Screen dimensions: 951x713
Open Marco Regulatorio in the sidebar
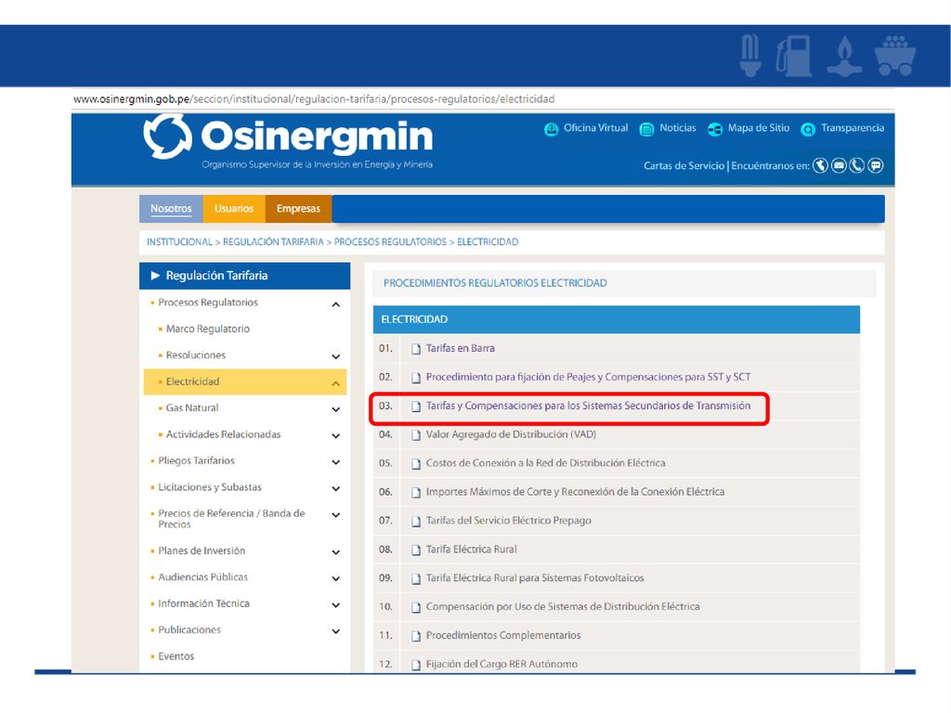[208, 329]
